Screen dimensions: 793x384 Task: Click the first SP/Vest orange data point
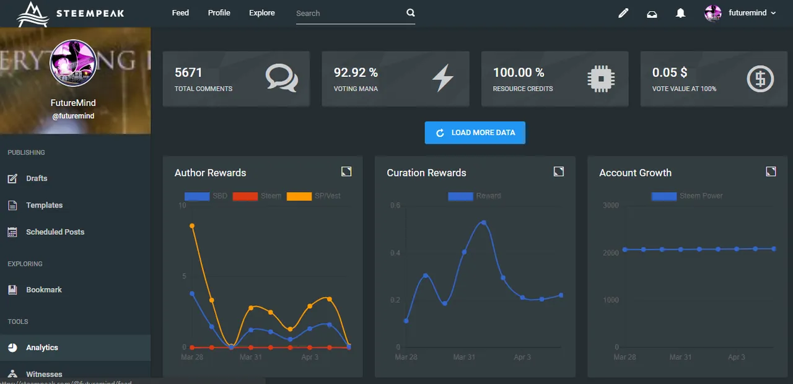click(x=192, y=226)
